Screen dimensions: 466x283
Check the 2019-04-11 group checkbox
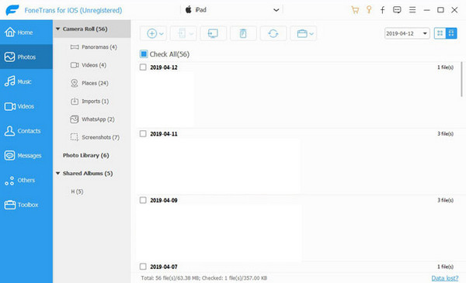tap(143, 134)
